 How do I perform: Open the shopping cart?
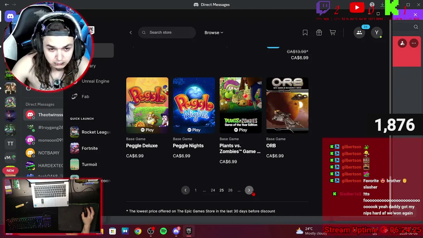pyautogui.click(x=333, y=32)
